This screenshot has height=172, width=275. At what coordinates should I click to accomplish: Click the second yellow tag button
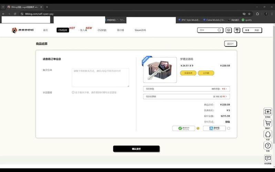click(x=206, y=73)
